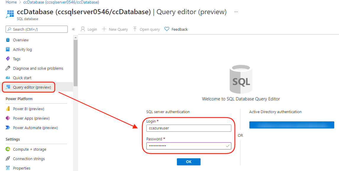Click the Properties bars icon
Screen dimensions: 339x171
pyautogui.click(x=8, y=168)
